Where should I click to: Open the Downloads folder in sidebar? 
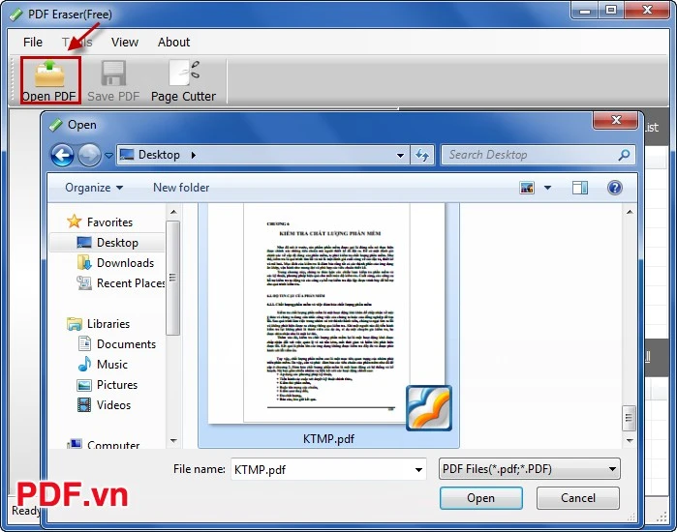click(115, 263)
